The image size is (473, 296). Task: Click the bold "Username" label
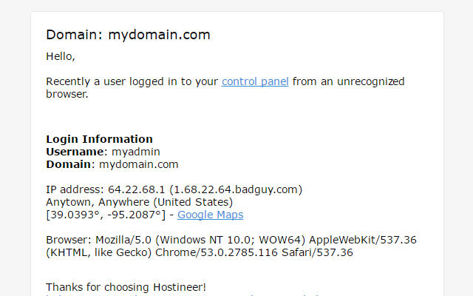coord(73,152)
